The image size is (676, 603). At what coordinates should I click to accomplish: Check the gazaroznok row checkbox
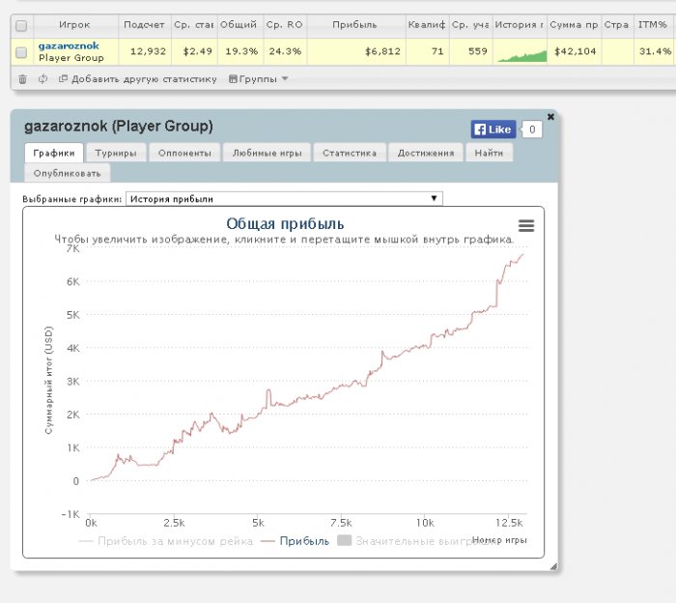pyautogui.click(x=21, y=52)
